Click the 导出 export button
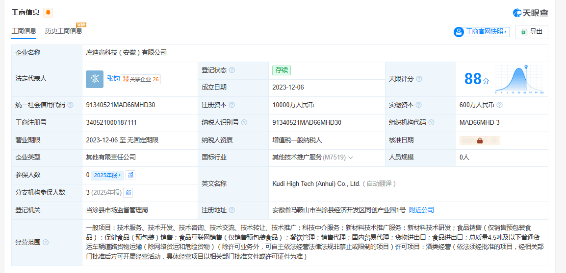Image resolution: width=566 pixels, height=273 pixels. click(x=532, y=32)
